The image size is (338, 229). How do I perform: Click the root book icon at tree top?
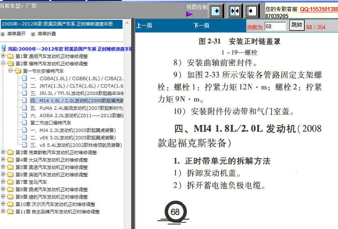tap(4, 49)
